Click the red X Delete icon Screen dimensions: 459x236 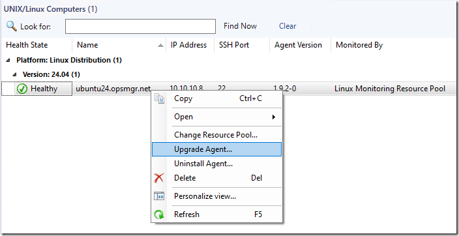[159, 178]
